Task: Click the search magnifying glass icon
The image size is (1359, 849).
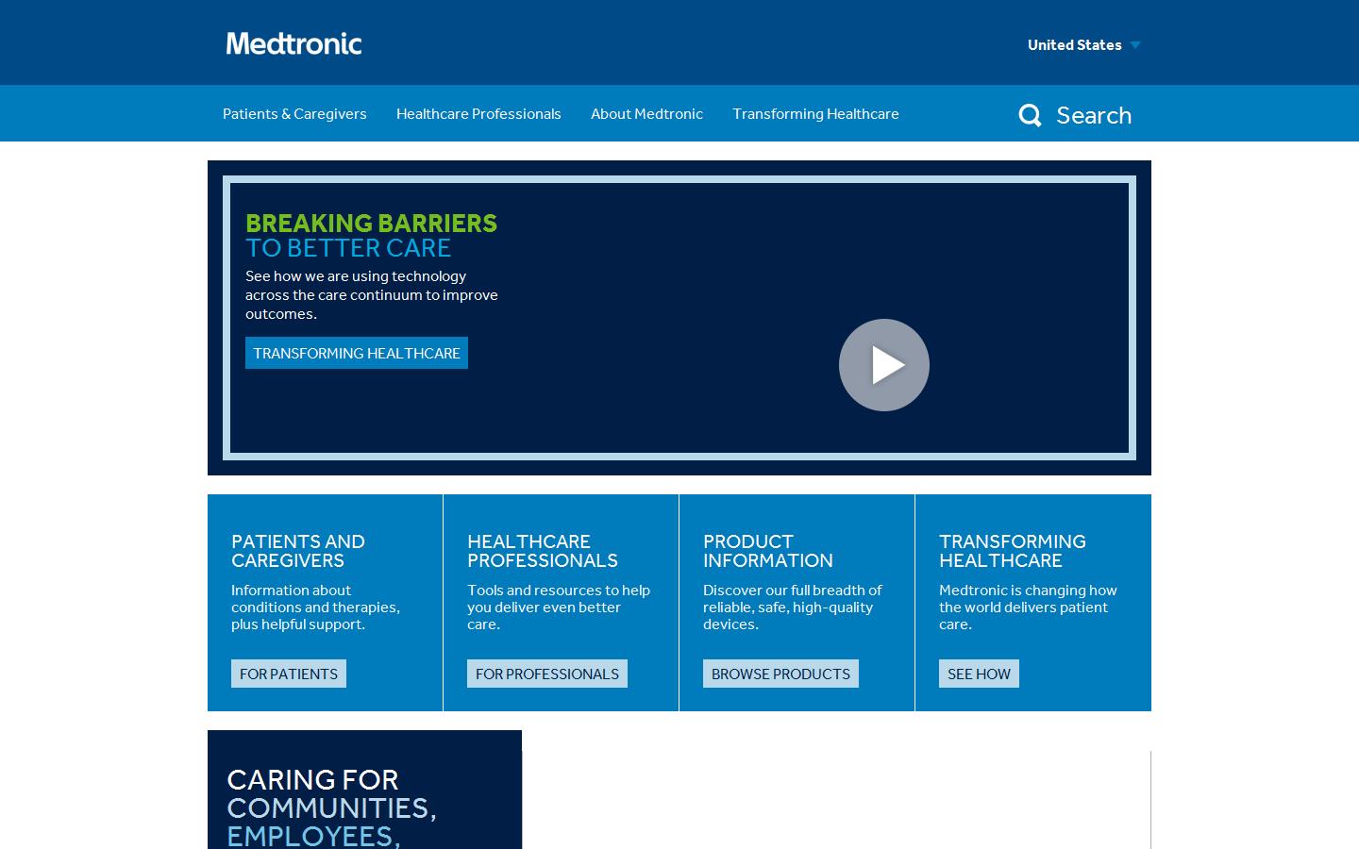Action: pos(1031,114)
